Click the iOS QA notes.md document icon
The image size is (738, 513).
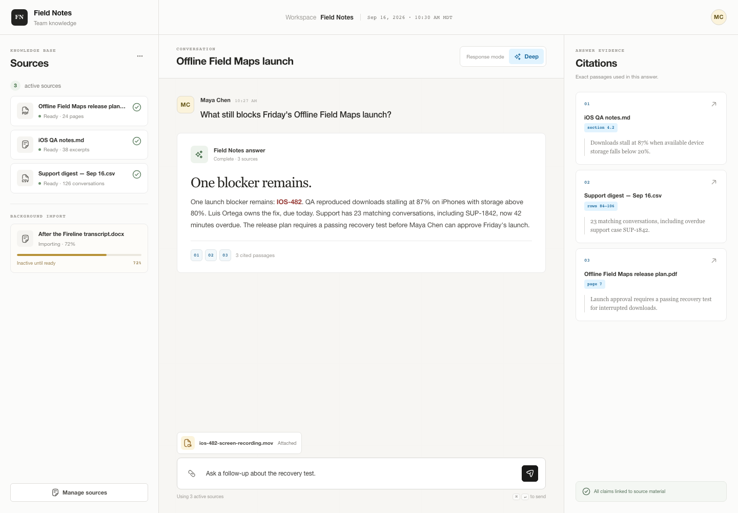pyautogui.click(x=25, y=145)
